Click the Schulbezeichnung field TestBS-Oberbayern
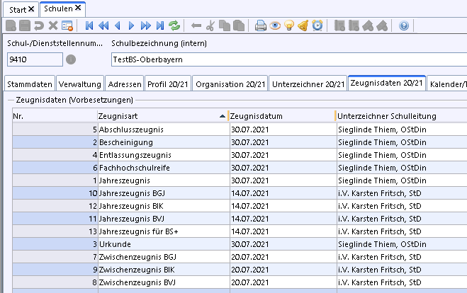467x293 pixels. coord(289,59)
